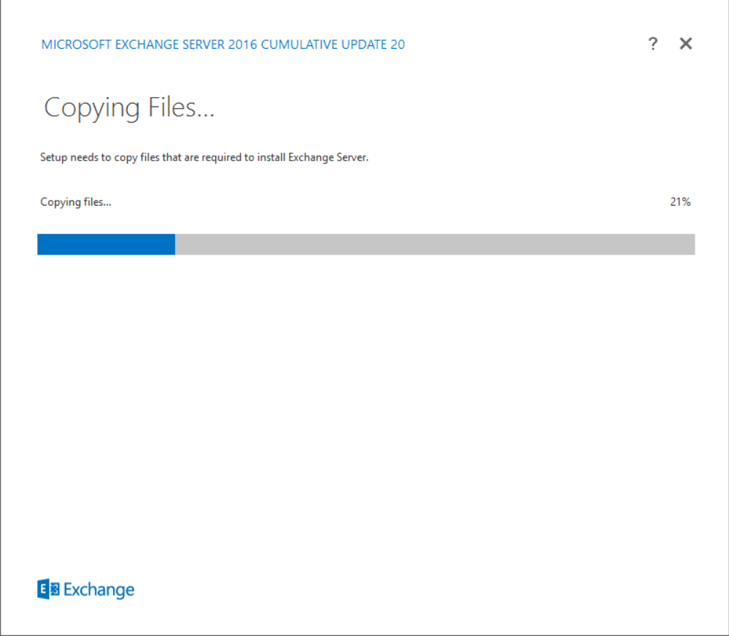Click "2016" in the blue title text
Viewport: 729px width, 636px height.
coord(243,44)
